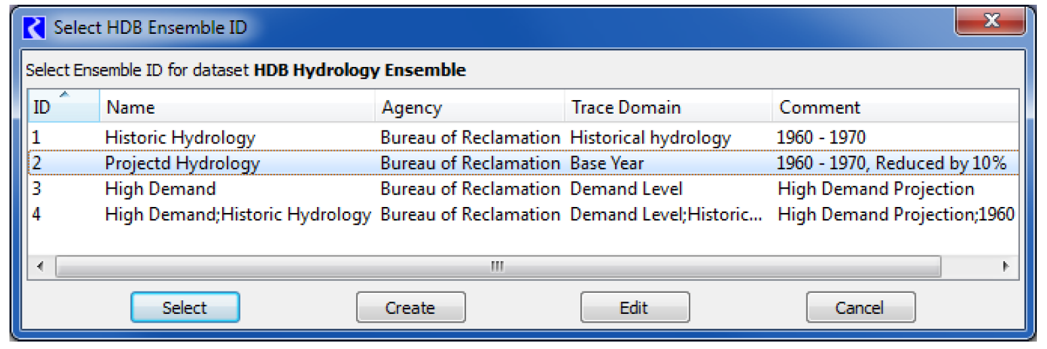The width and height of the screenshot is (1047, 349).
Task: Select the High Demand;Historic Hydrology row
Action: (238, 214)
